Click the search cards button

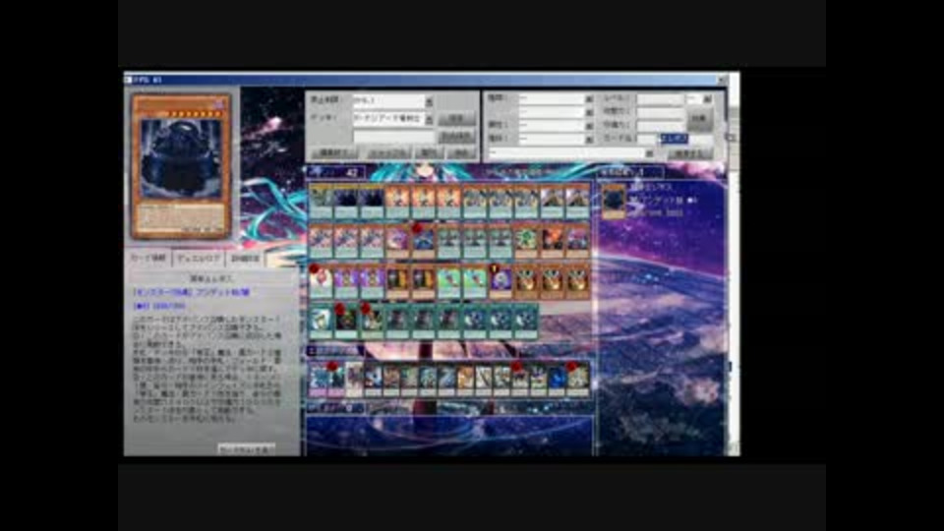coord(690,153)
